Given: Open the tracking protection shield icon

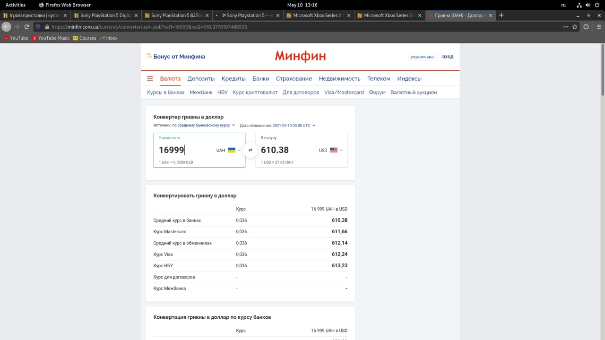Looking at the screenshot, I should pos(38,27).
